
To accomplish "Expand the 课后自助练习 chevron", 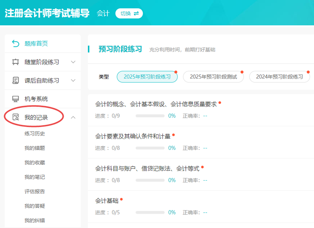I will 73,80.
